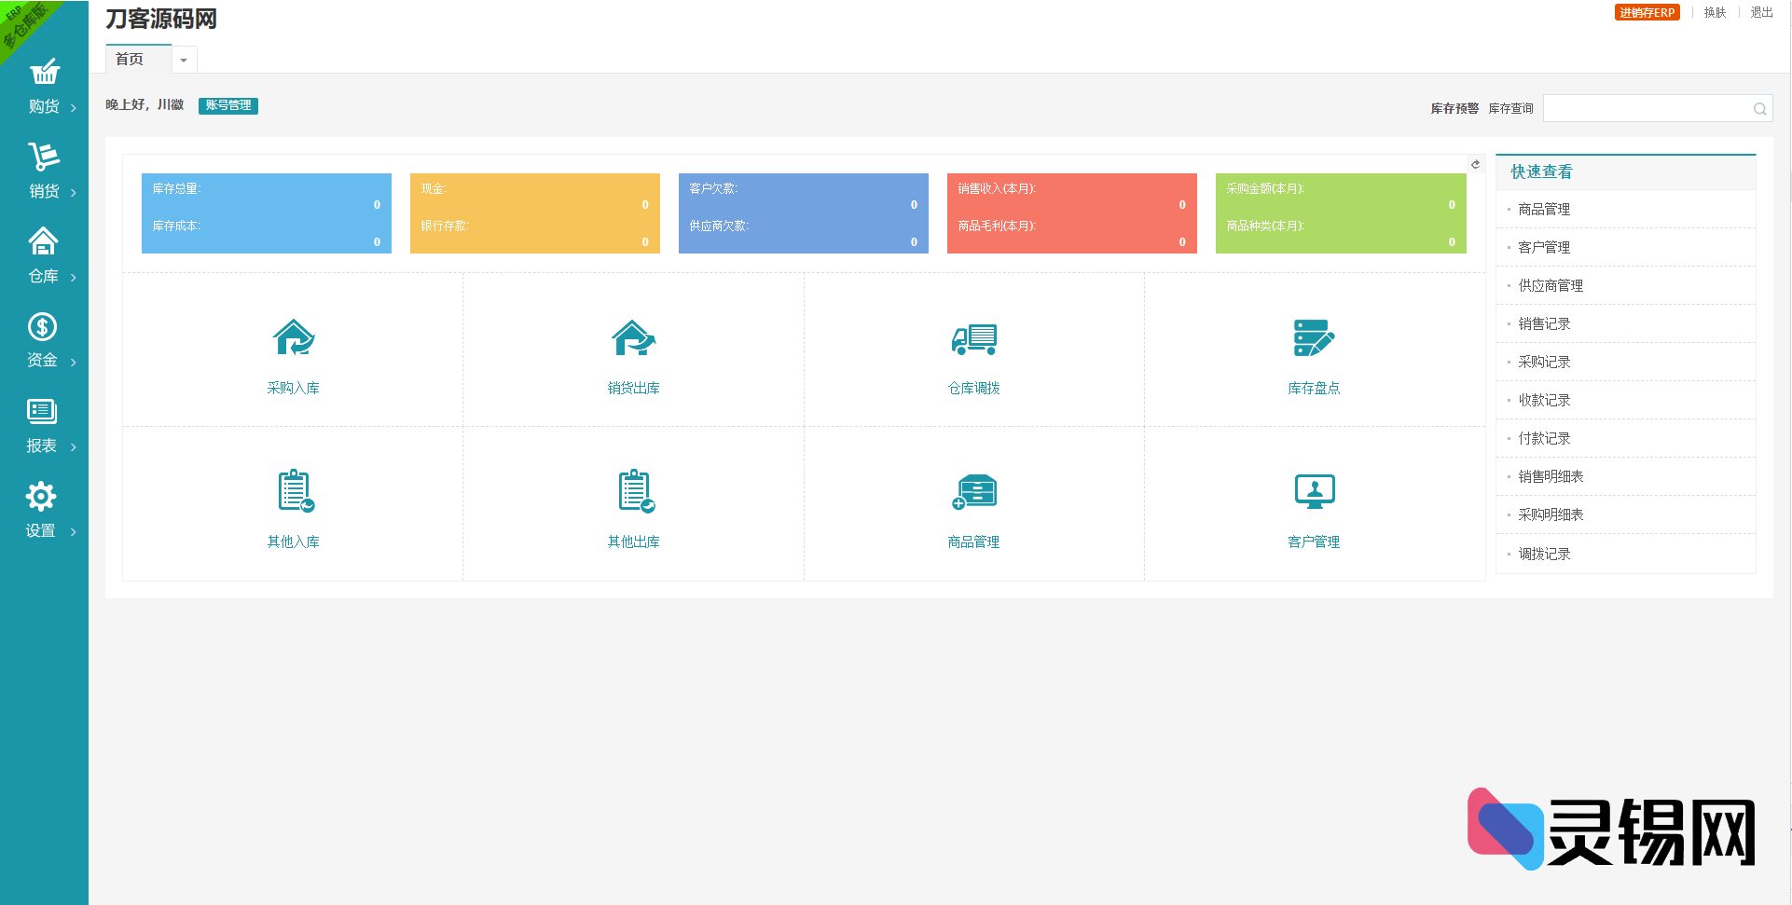
Task: Click the search magnifier icon
Action: [1759, 109]
